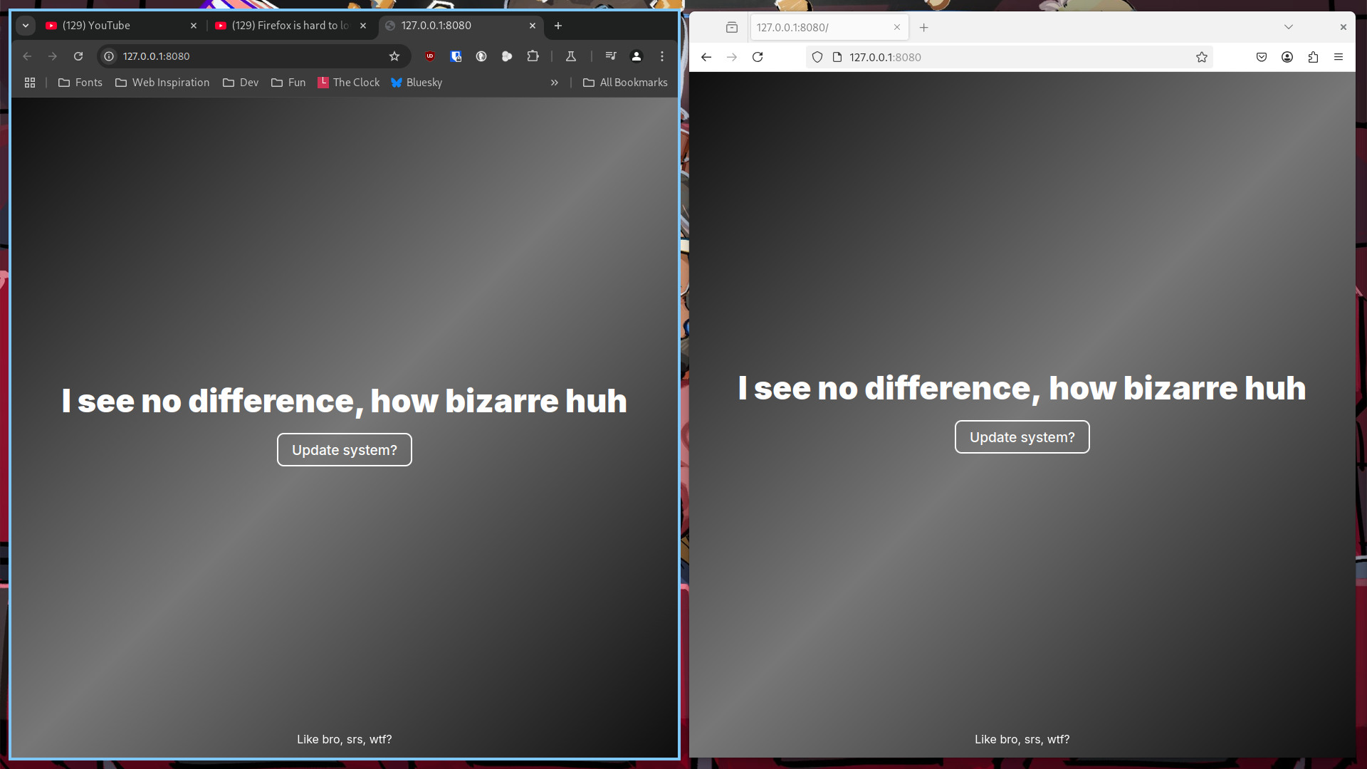Open Chrome profile avatar
1367x769 pixels.
[x=637, y=56]
